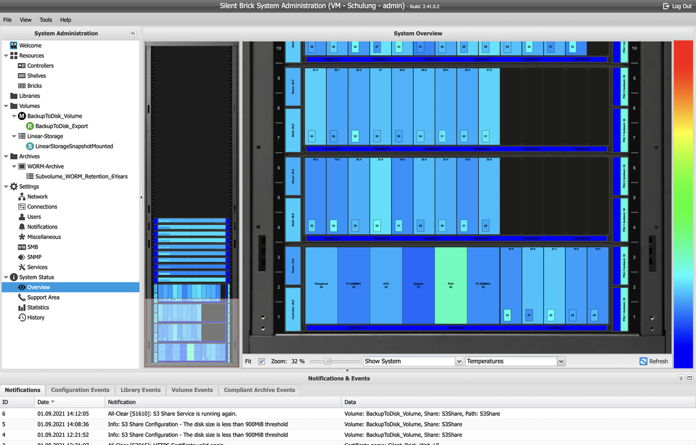Image resolution: width=696 pixels, height=445 pixels.
Task: Collapse the Notifications & Events panel
Action: tap(681, 378)
